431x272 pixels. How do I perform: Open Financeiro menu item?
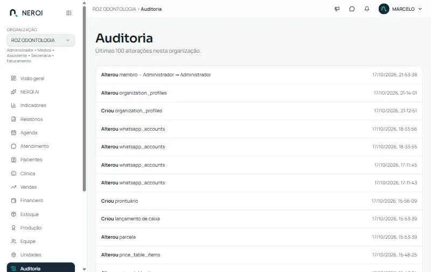[41, 201]
